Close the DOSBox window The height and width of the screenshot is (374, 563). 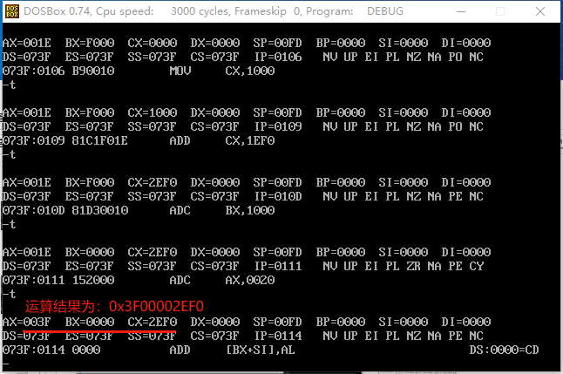click(540, 11)
